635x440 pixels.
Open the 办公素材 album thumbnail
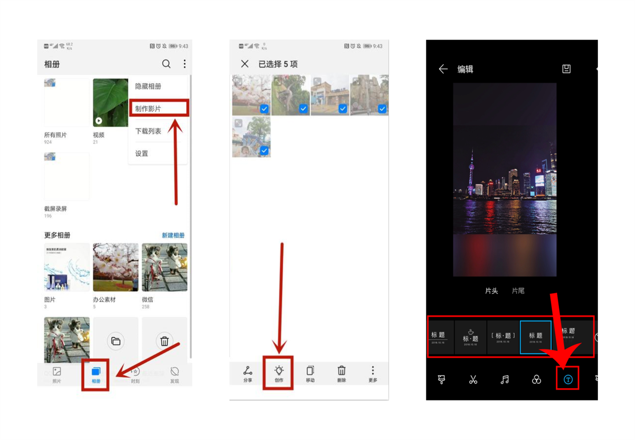(x=115, y=267)
